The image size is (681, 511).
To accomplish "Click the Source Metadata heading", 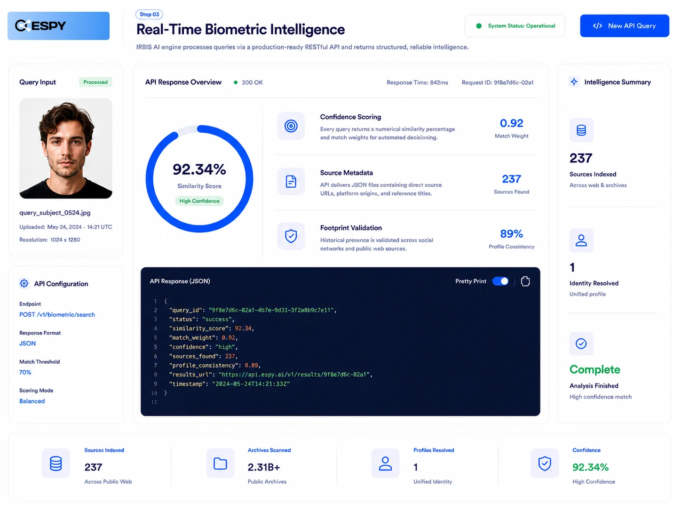I will (x=347, y=173).
